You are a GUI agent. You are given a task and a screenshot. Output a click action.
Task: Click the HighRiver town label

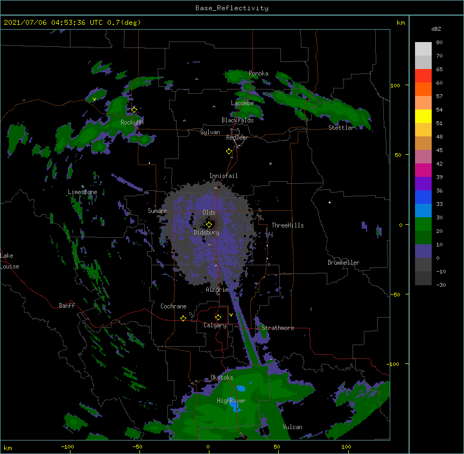(x=231, y=401)
